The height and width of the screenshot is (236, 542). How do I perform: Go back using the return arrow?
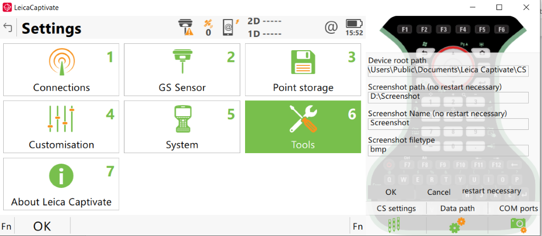pos(7,27)
